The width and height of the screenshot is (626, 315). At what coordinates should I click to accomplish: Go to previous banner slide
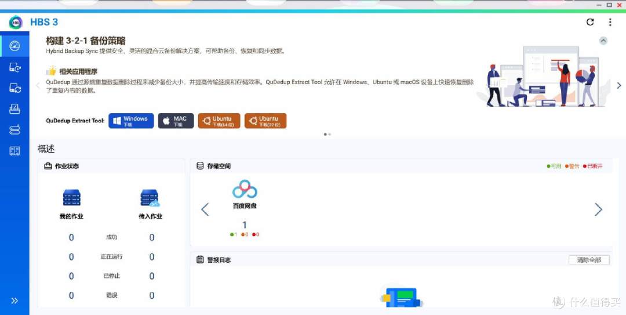38,85
